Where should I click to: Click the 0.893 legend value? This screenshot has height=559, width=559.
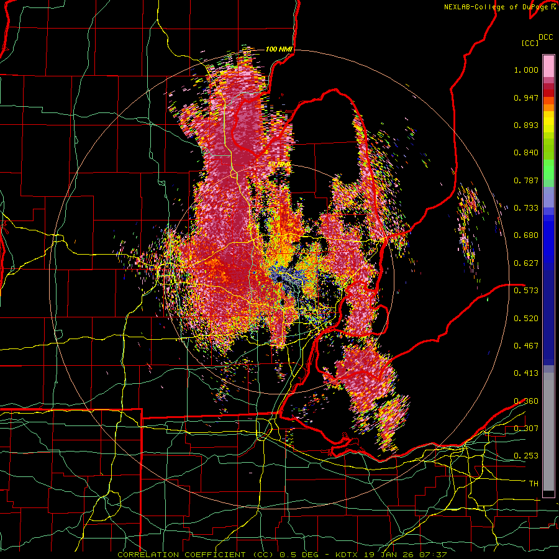click(x=526, y=125)
